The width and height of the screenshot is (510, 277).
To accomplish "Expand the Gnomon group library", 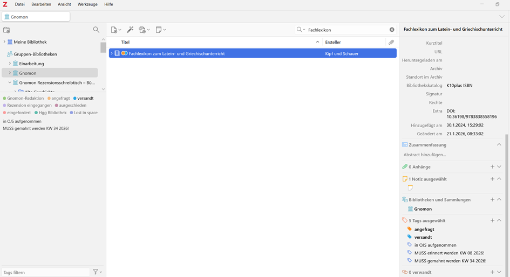I will pyautogui.click(x=10, y=73).
